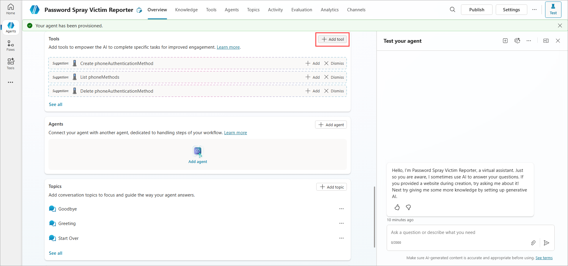Screen dimensions: 568x266
Task: Open options for the Greeting topic
Action: tap(342, 223)
